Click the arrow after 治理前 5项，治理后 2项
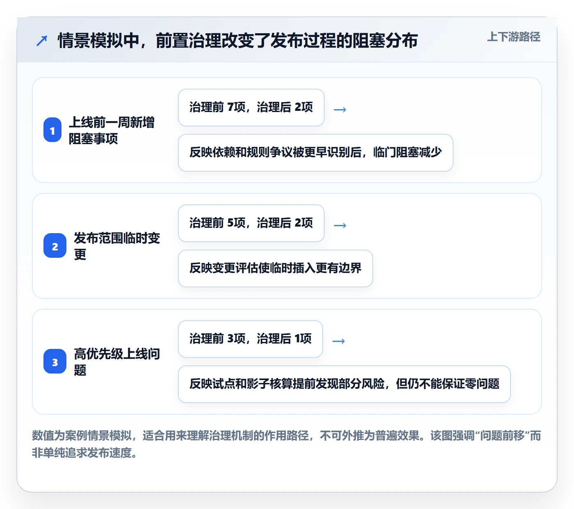574x509 pixels. [340, 225]
